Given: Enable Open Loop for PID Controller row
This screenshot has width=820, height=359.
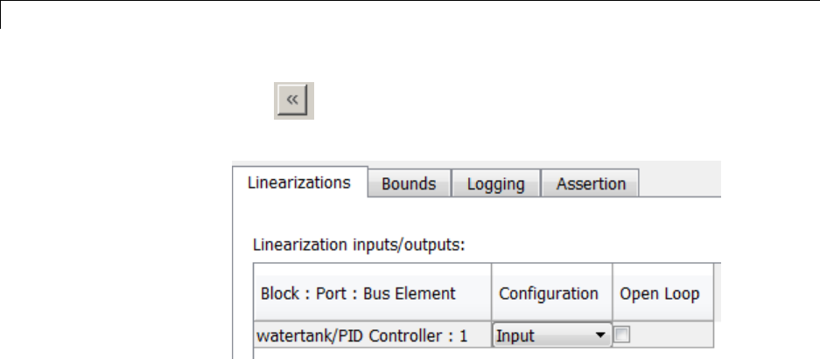Looking at the screenshot, I should (x=623, y=335).
